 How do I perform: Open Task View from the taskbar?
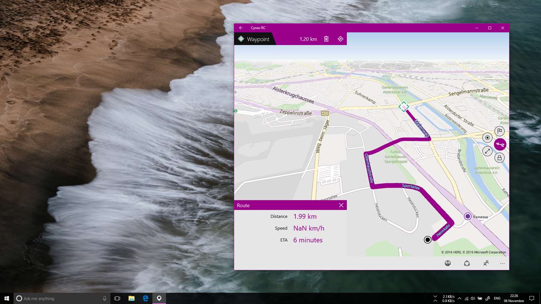117,298
